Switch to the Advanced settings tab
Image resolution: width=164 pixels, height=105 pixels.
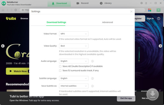(107, 22)
